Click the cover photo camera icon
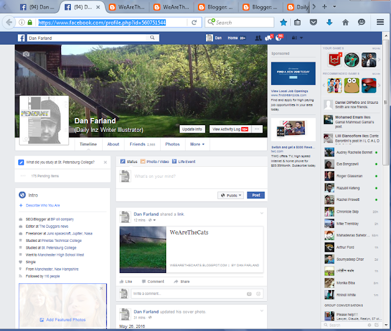Image resolution: width=391 pixels, height=331 pixels. click(26, 54)
